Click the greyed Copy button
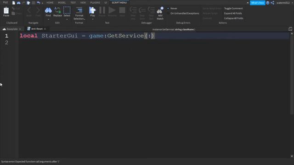The image size is (294, 165). click(x=17, y=13)
